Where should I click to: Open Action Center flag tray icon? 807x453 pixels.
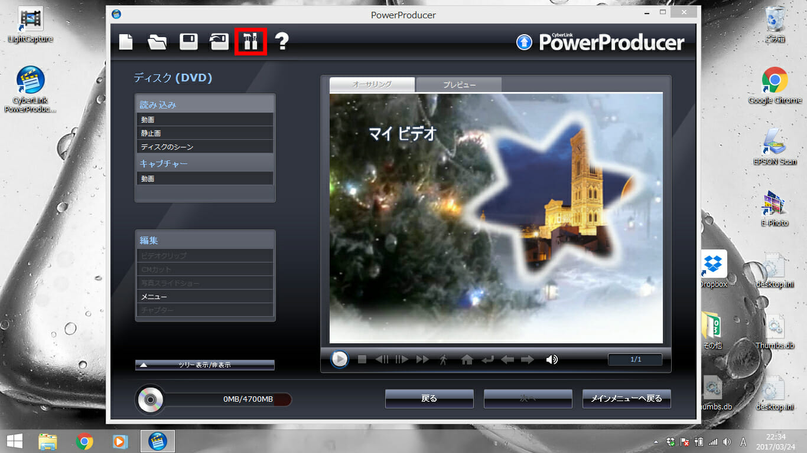[685, 442]
